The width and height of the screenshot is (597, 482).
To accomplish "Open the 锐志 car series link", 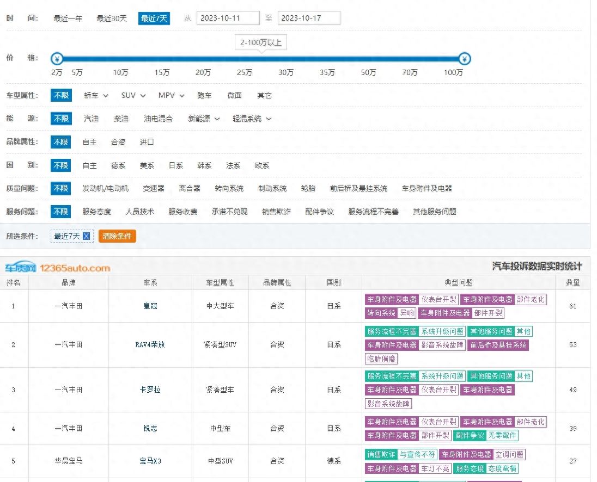I will [x=150, y=428].
